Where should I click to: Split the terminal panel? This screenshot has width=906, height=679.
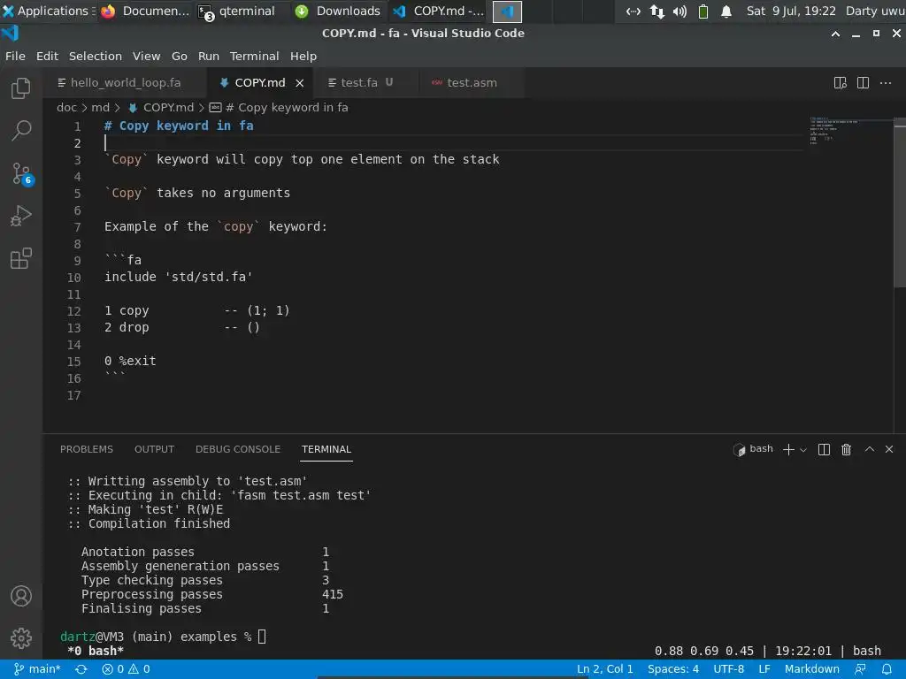point(824,450)
